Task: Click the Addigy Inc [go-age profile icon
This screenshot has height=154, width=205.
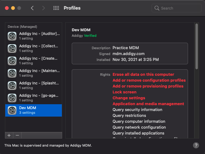Action: pos(12,98)
